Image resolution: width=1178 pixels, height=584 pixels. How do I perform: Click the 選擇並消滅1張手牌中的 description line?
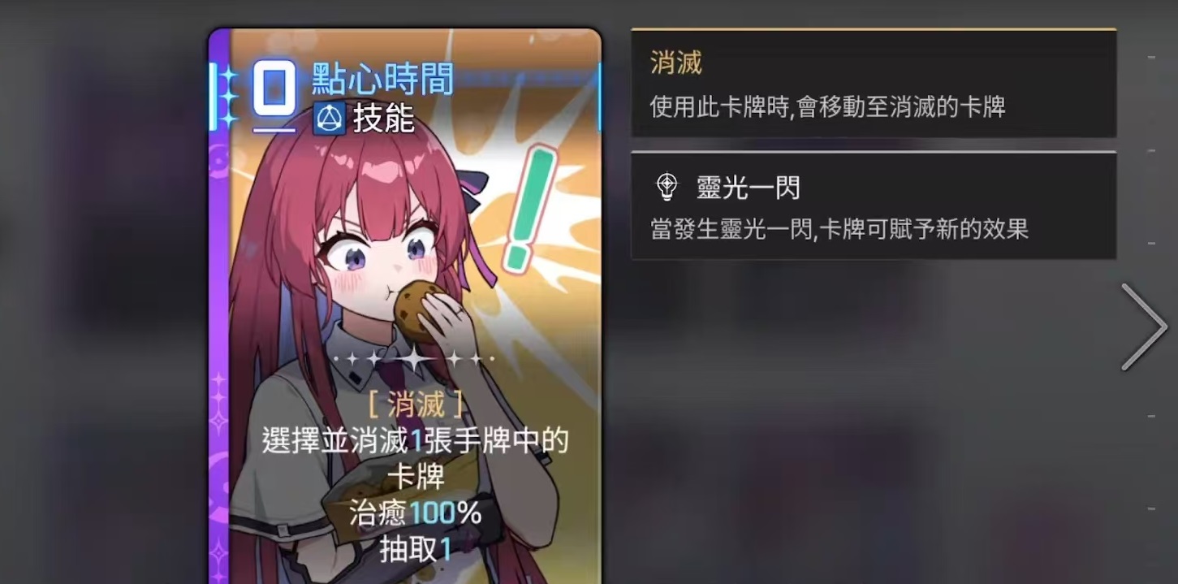[x=415, y=442]
